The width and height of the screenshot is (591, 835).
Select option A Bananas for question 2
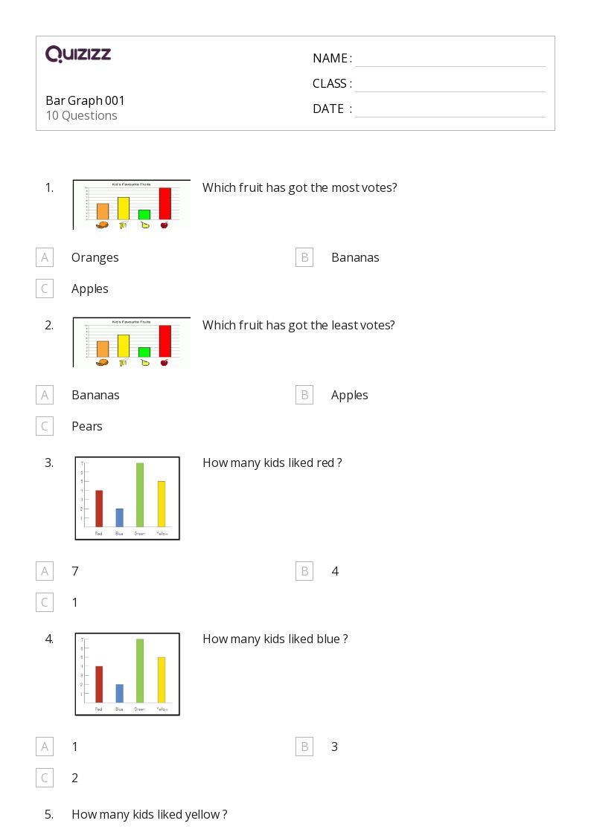(x=45, y=395)
